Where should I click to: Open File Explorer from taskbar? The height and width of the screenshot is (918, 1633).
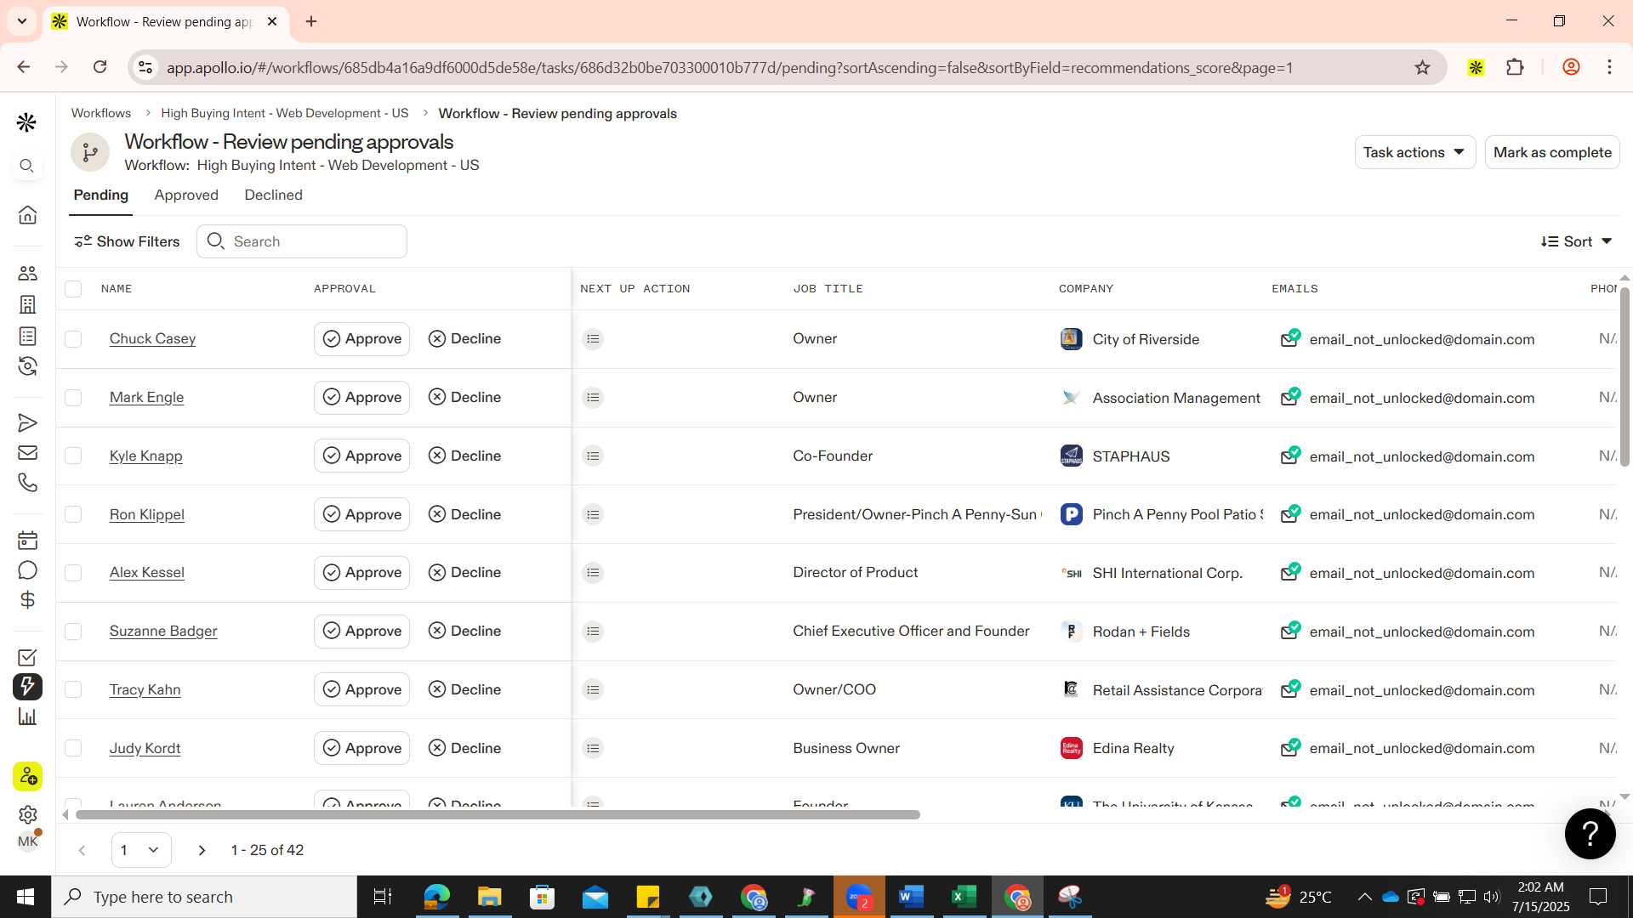coord(489,897)
